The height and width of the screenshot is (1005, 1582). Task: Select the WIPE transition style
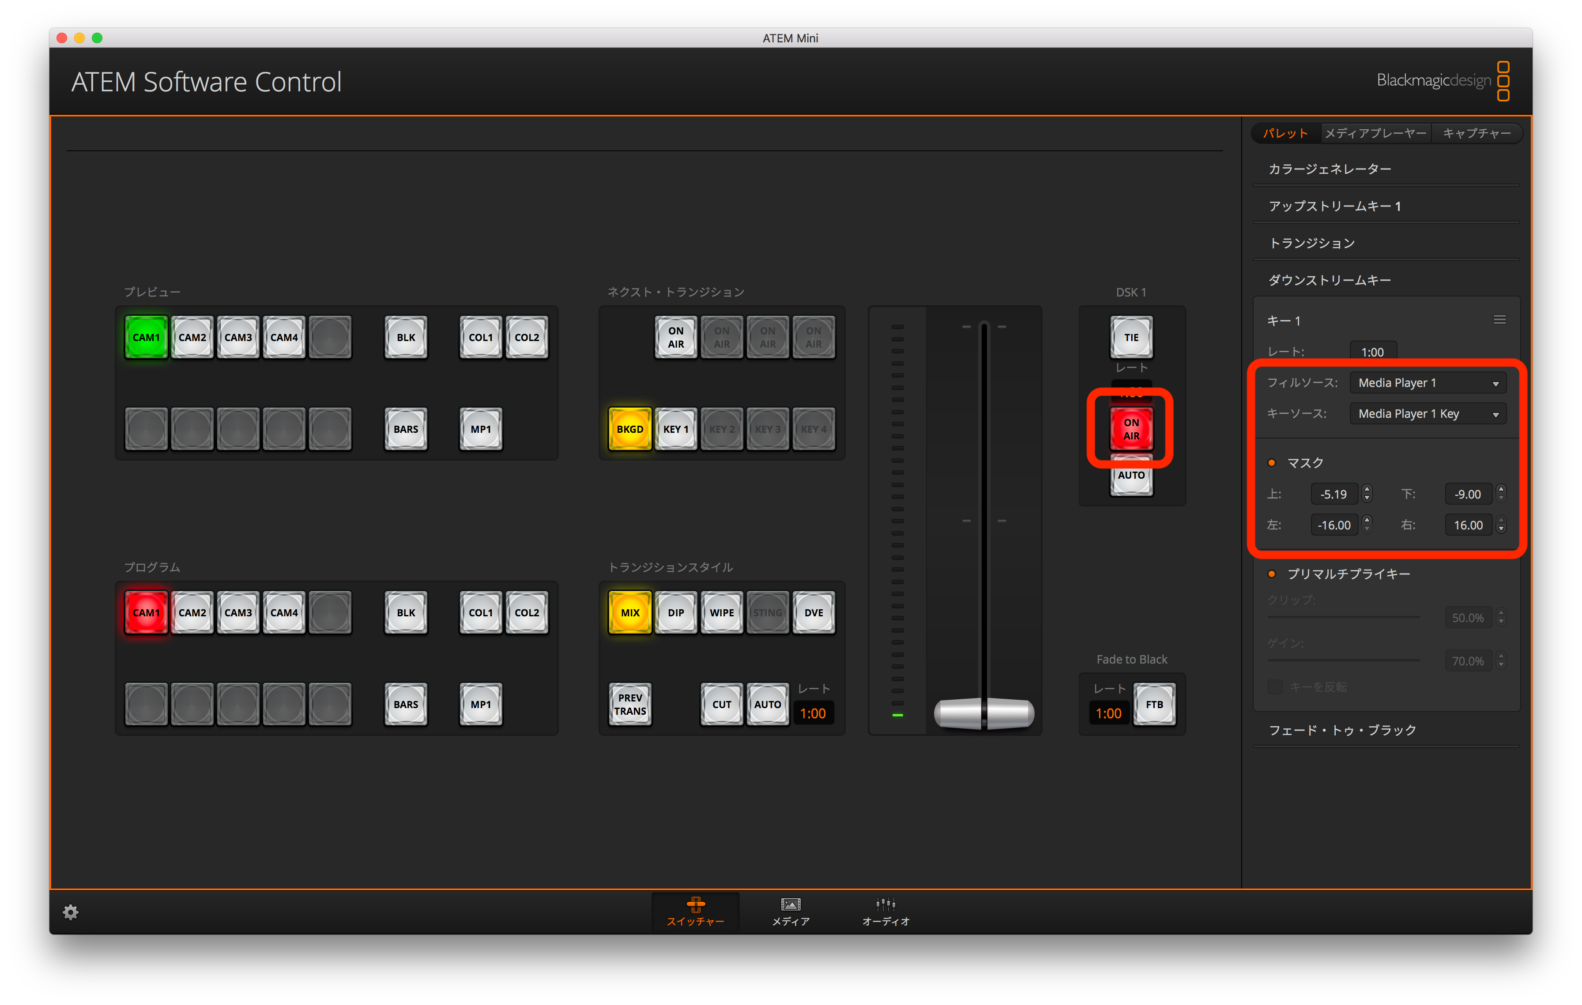coord(721,612)
